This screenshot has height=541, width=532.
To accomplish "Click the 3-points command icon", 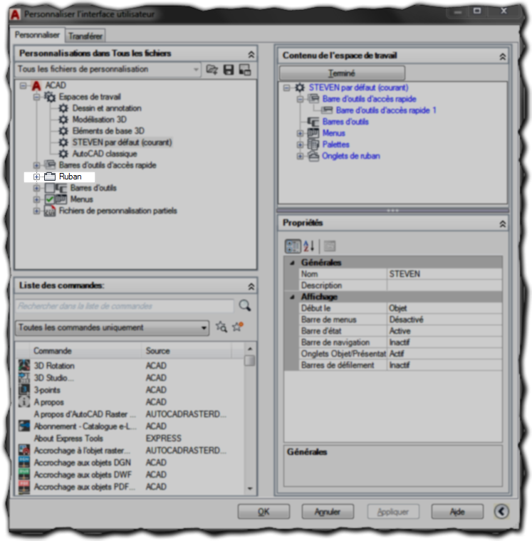I will [x=24, y=389].
